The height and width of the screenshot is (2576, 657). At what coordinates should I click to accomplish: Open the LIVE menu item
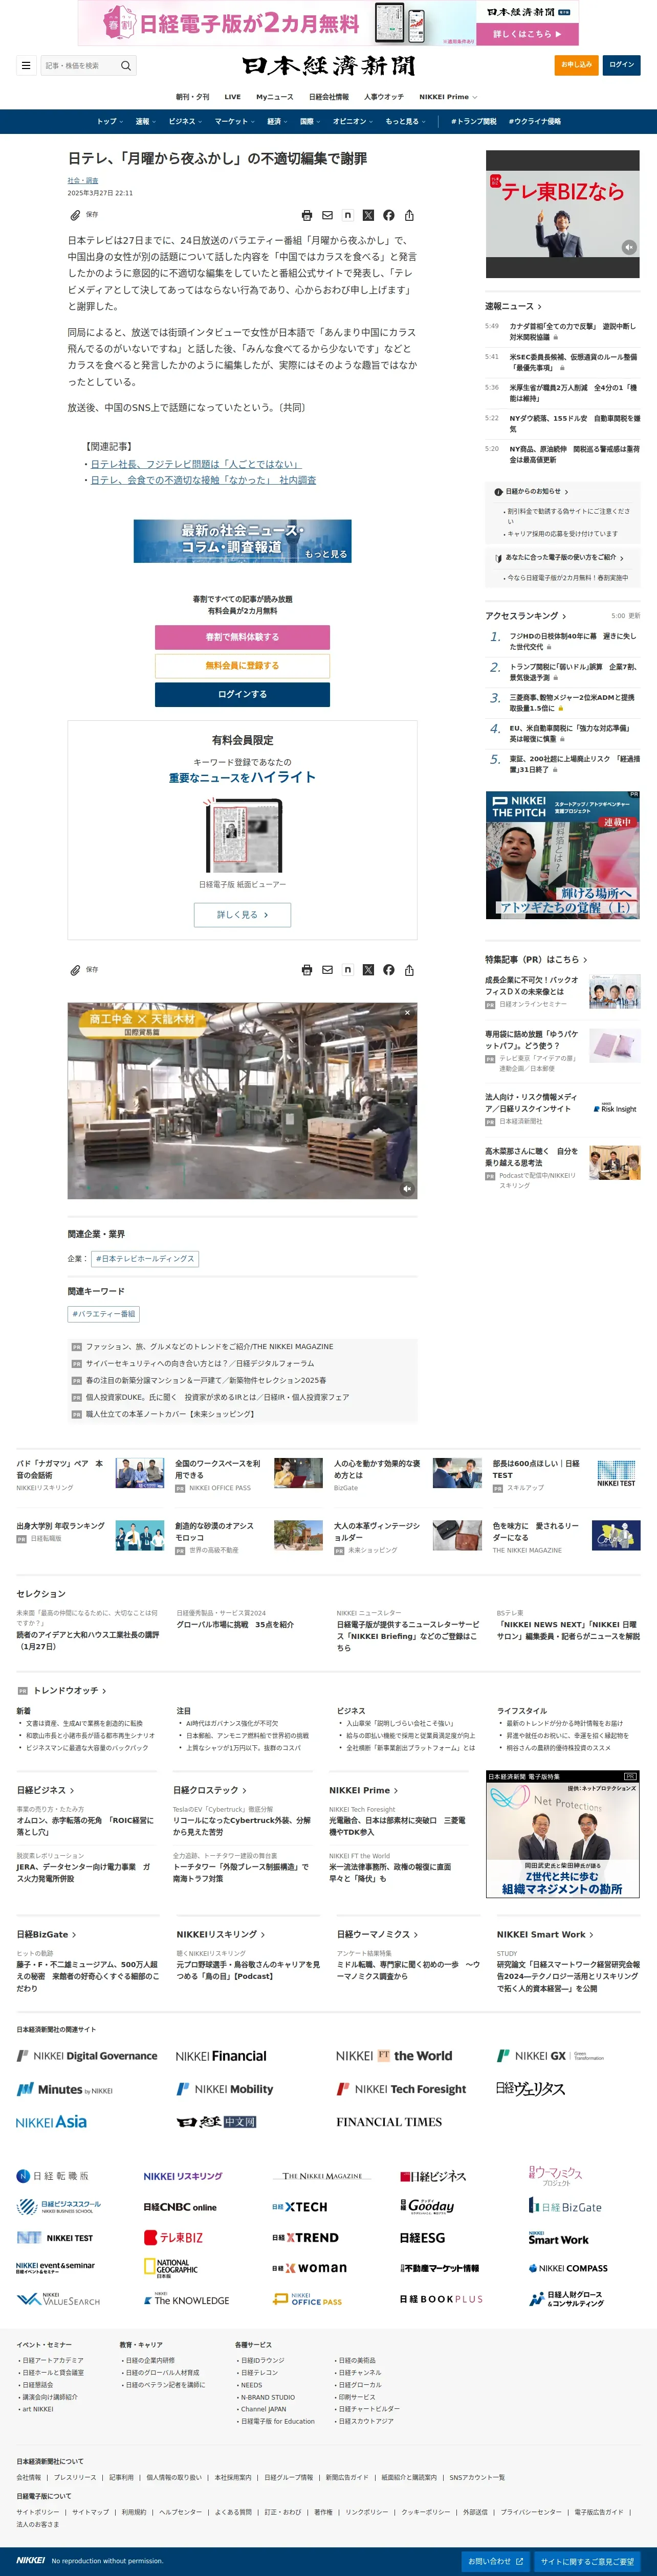[232, 97]
